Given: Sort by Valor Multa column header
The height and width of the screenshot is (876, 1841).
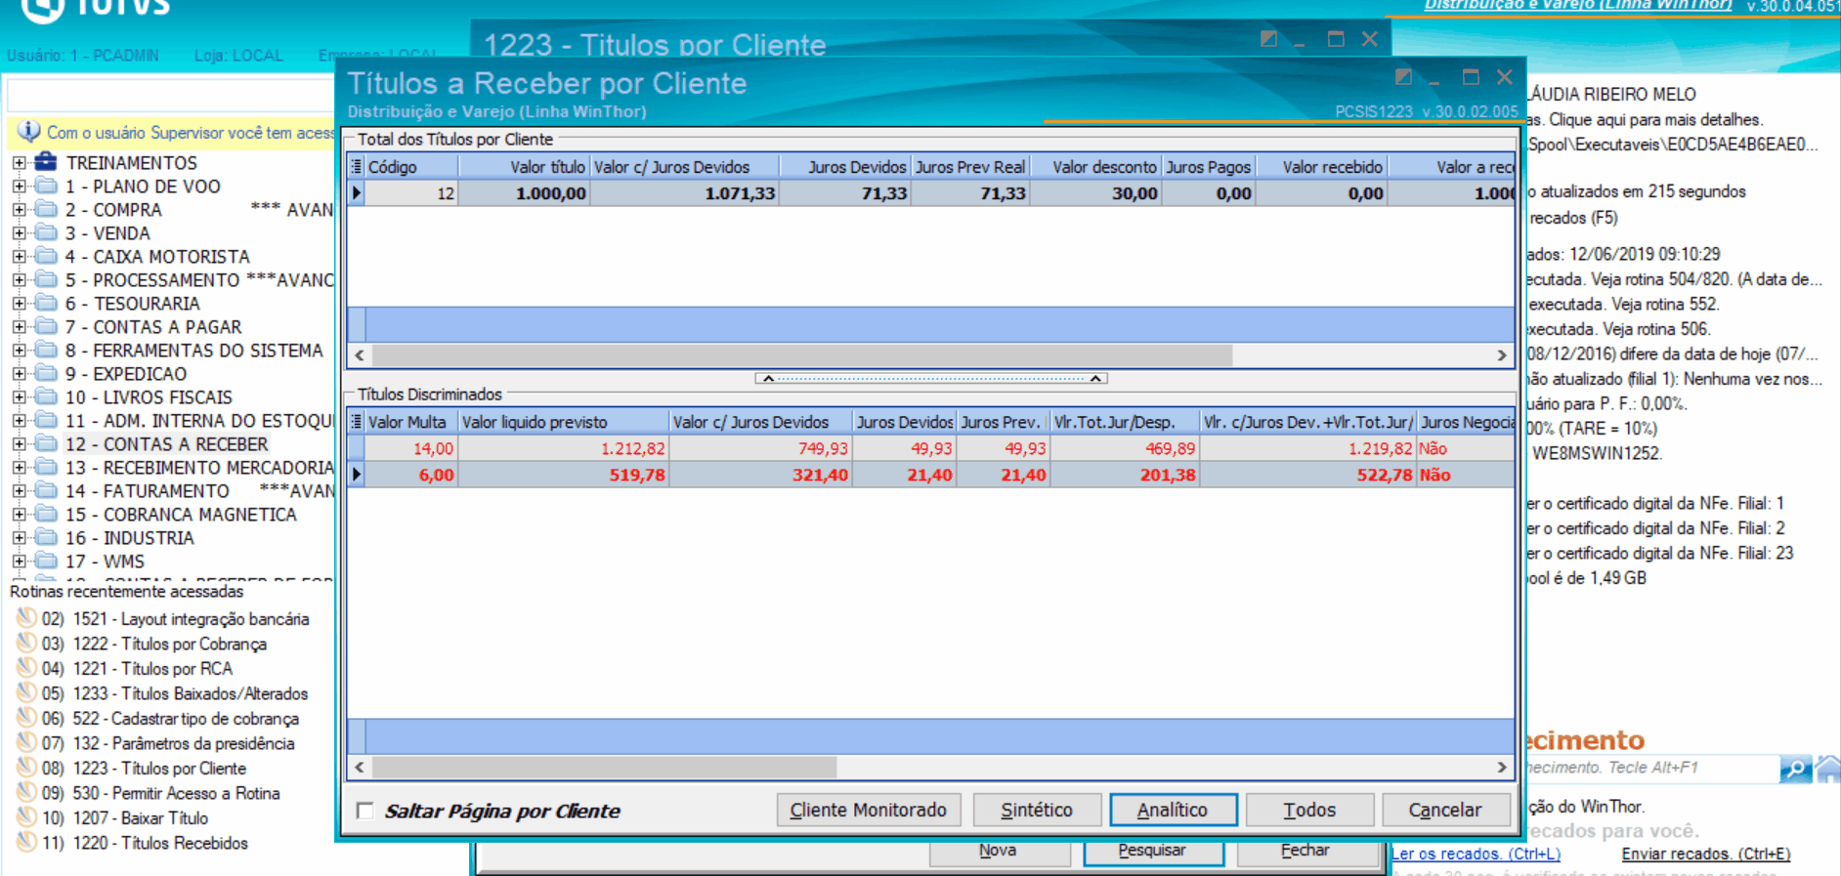Looking at the screenshot, I should (x=410, y=422).
